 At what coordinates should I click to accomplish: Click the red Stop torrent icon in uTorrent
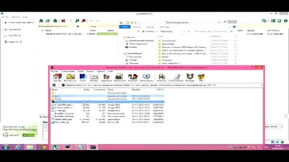pos(84,21)
